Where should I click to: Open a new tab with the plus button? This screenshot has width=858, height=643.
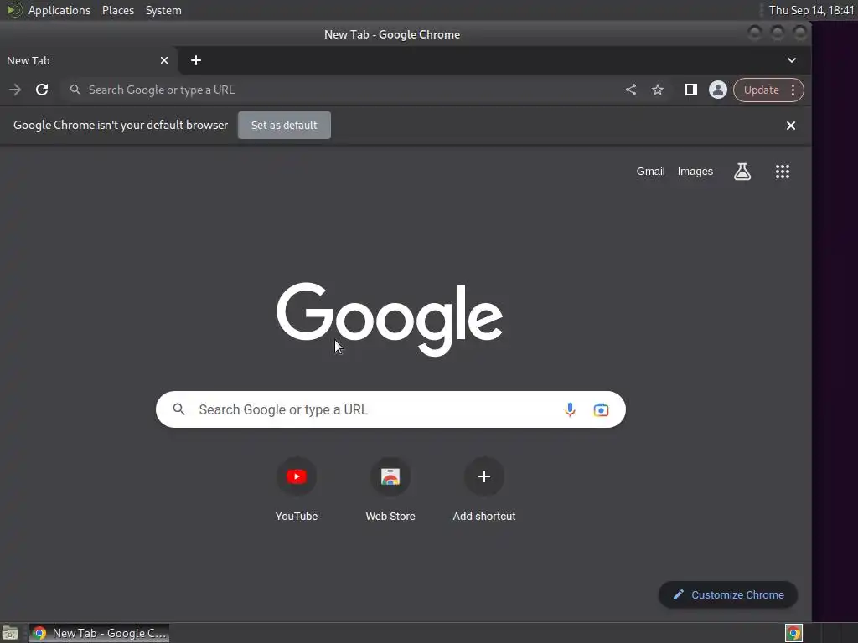(196, 60)
